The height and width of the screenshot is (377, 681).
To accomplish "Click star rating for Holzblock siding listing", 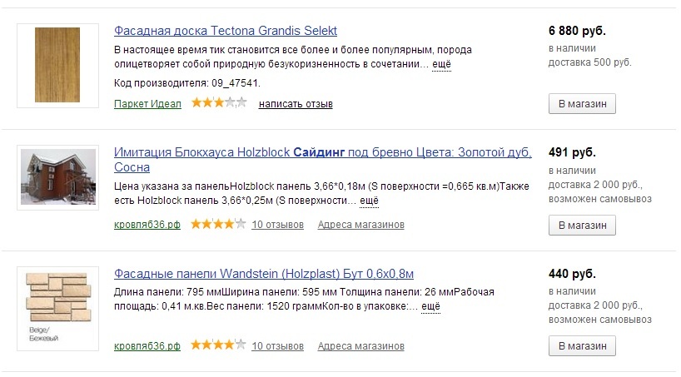I will pyautogui.click(x=218, y=224).
